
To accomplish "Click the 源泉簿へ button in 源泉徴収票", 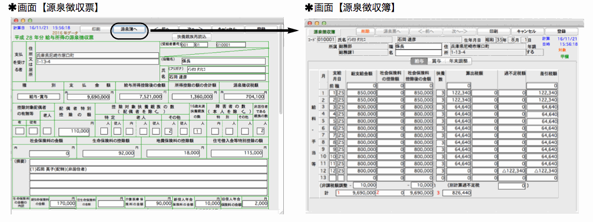I will 128,29.
